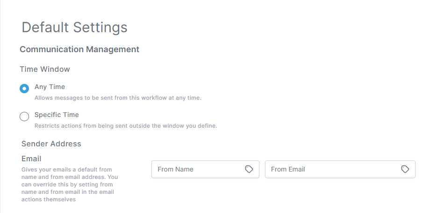Focus the From Email input field

340,169
